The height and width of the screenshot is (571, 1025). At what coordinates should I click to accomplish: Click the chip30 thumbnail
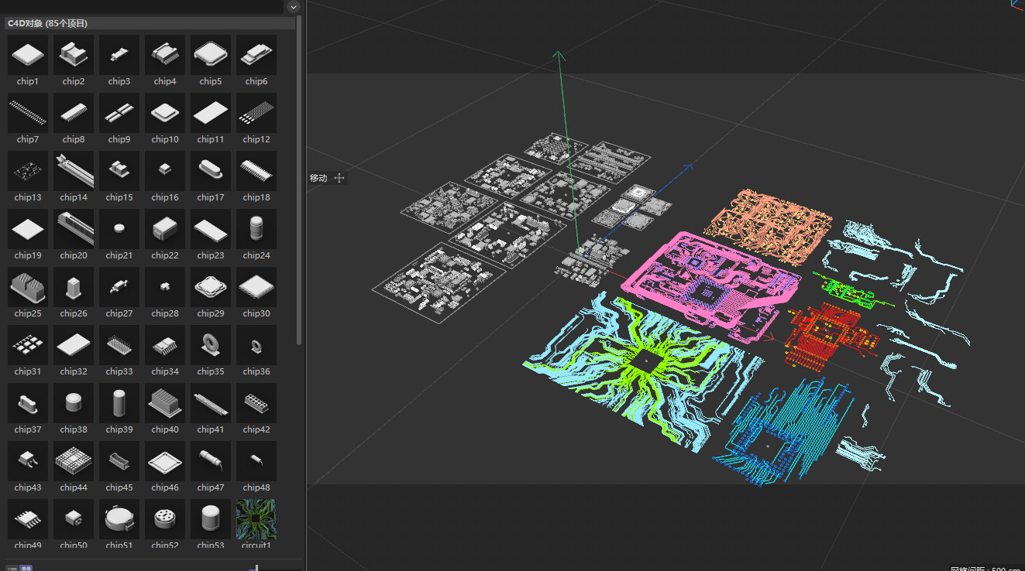[256, 287]
